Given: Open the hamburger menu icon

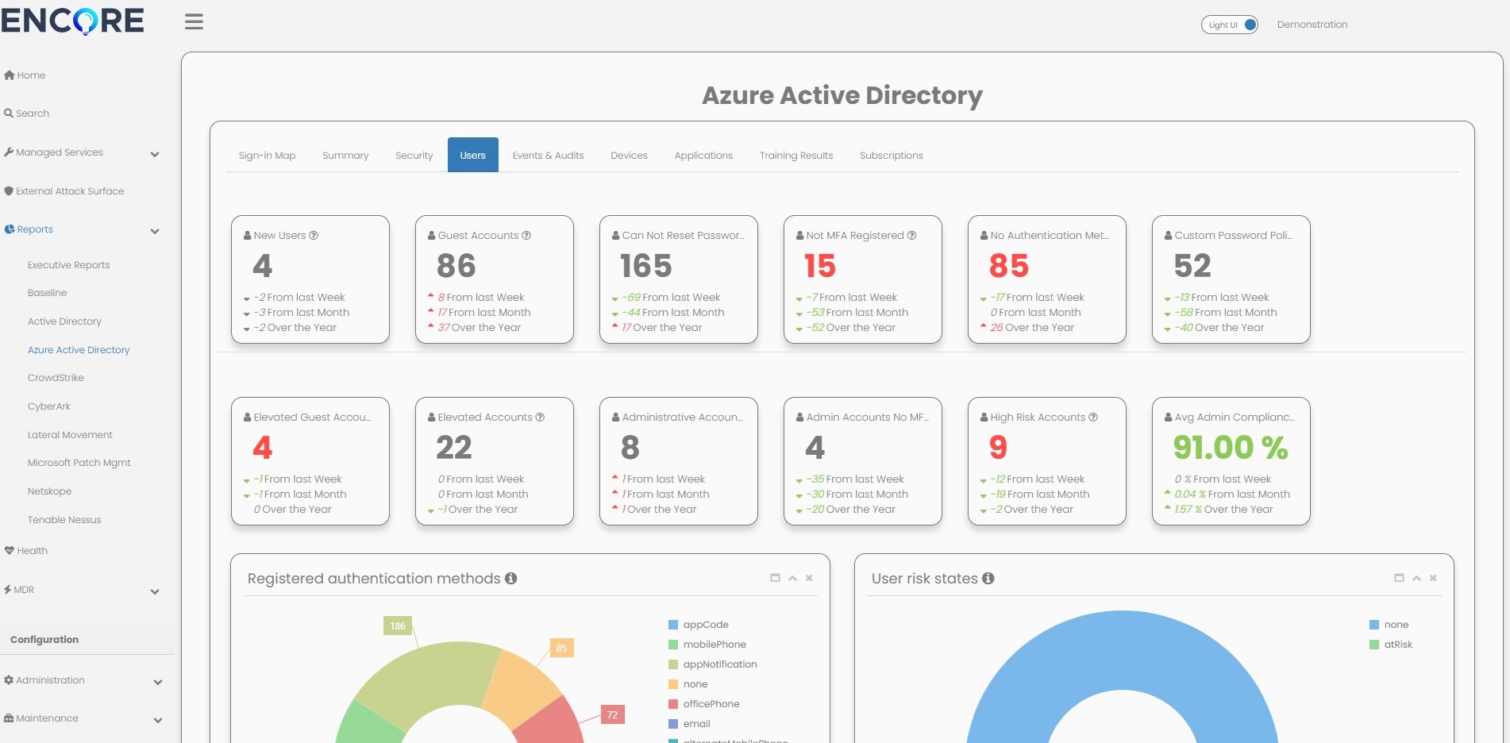Looking at the screenshot, I should pos(194,22).
